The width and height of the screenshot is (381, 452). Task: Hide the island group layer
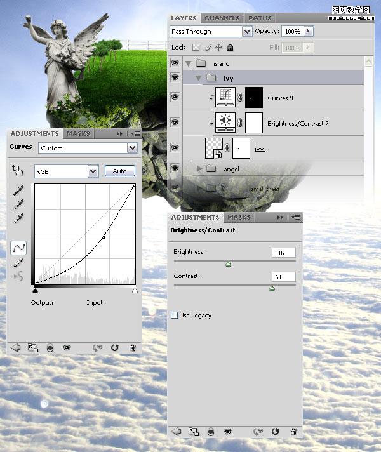click(x=175, y=63)
